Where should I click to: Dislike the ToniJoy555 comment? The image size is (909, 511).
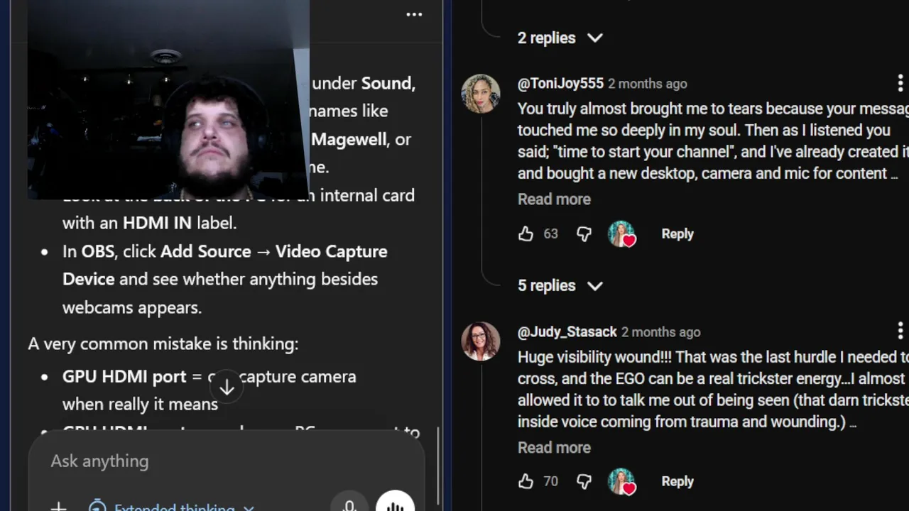[x=584, y=233]
